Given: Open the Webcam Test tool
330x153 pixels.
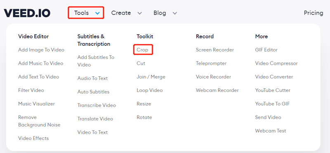Looking at the screenshot, I should click(271, 131).
